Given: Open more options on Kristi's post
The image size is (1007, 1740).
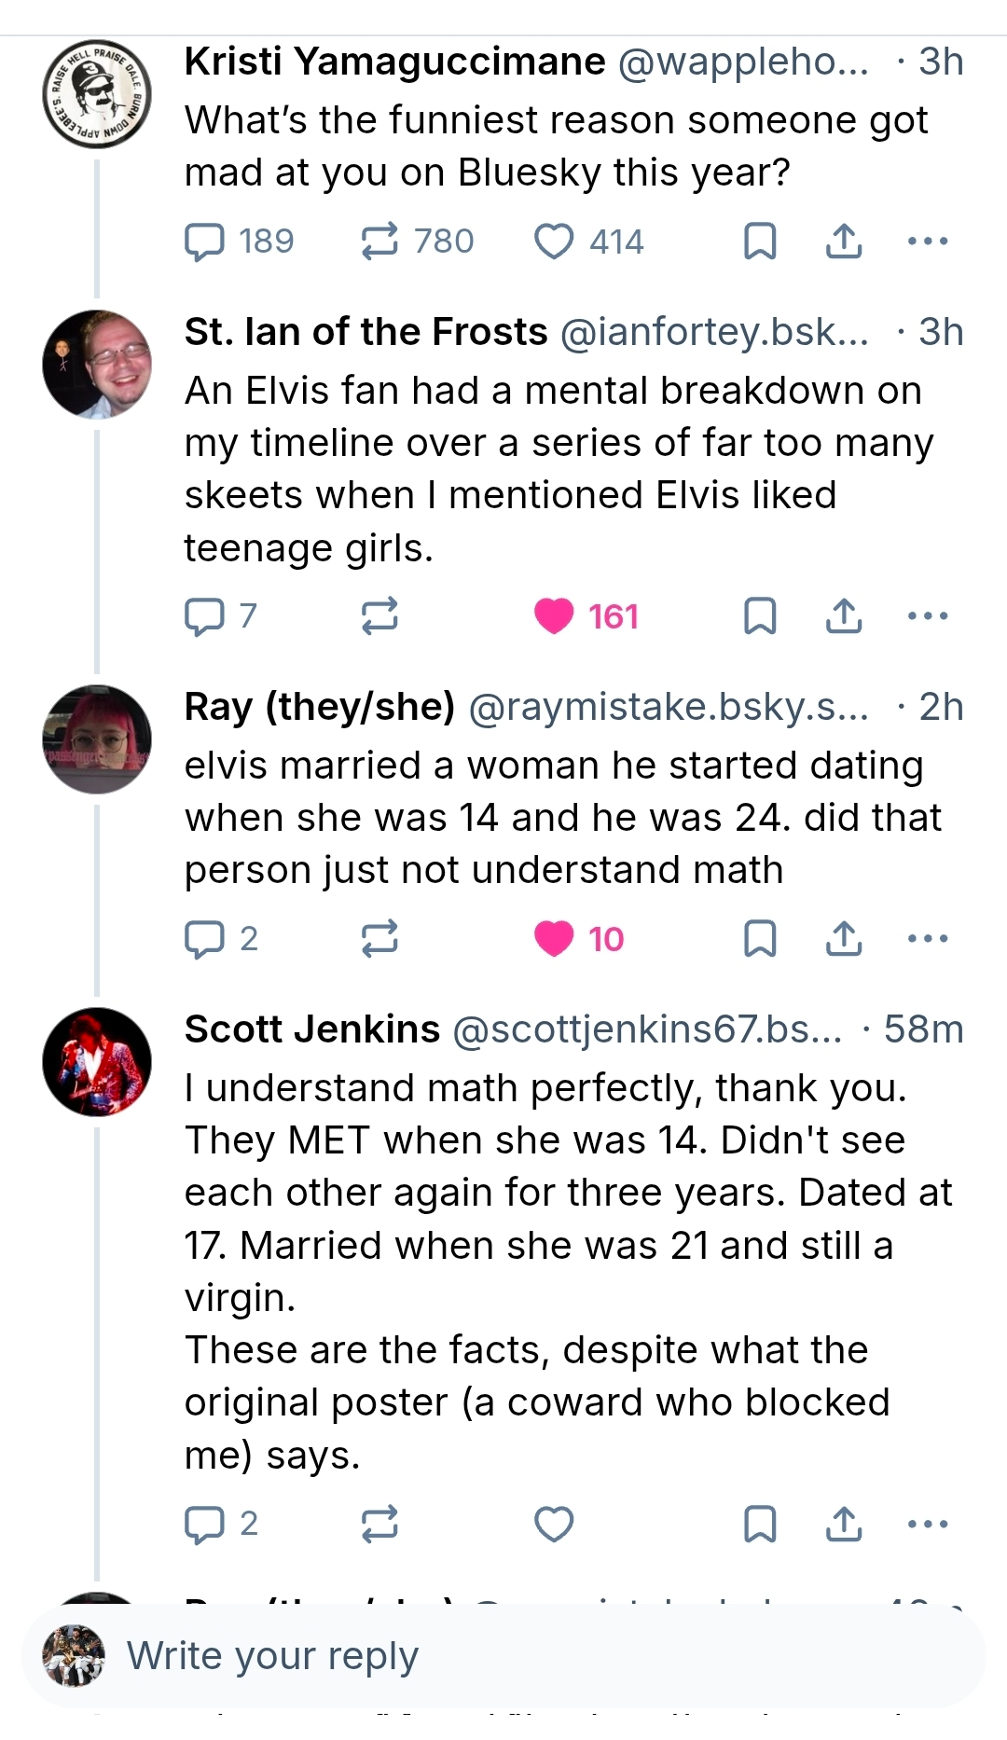Looking at the screenshot, I should (928, 242).
